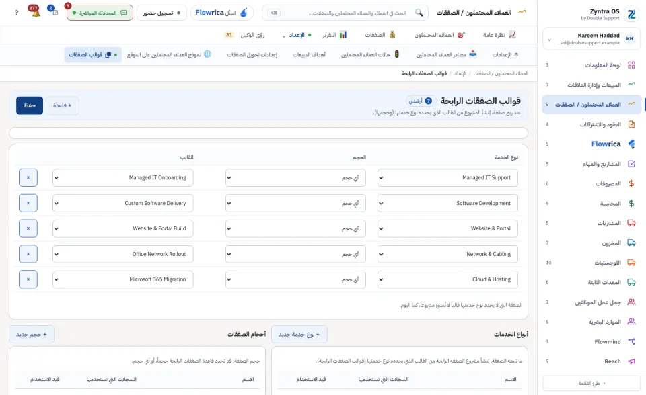Open إعدادات تحويل الصفقات sub-tab
The height and width of the screenshot is (395, 646).
[252, 54]
